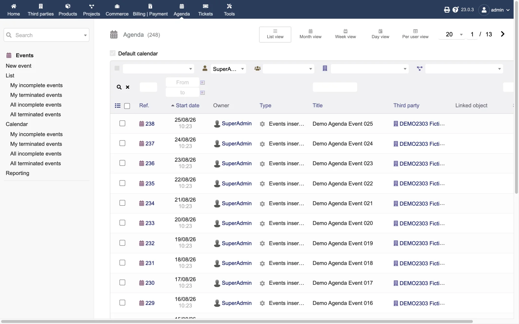Select all rows with header checkbox

click(x=127, y=106)
